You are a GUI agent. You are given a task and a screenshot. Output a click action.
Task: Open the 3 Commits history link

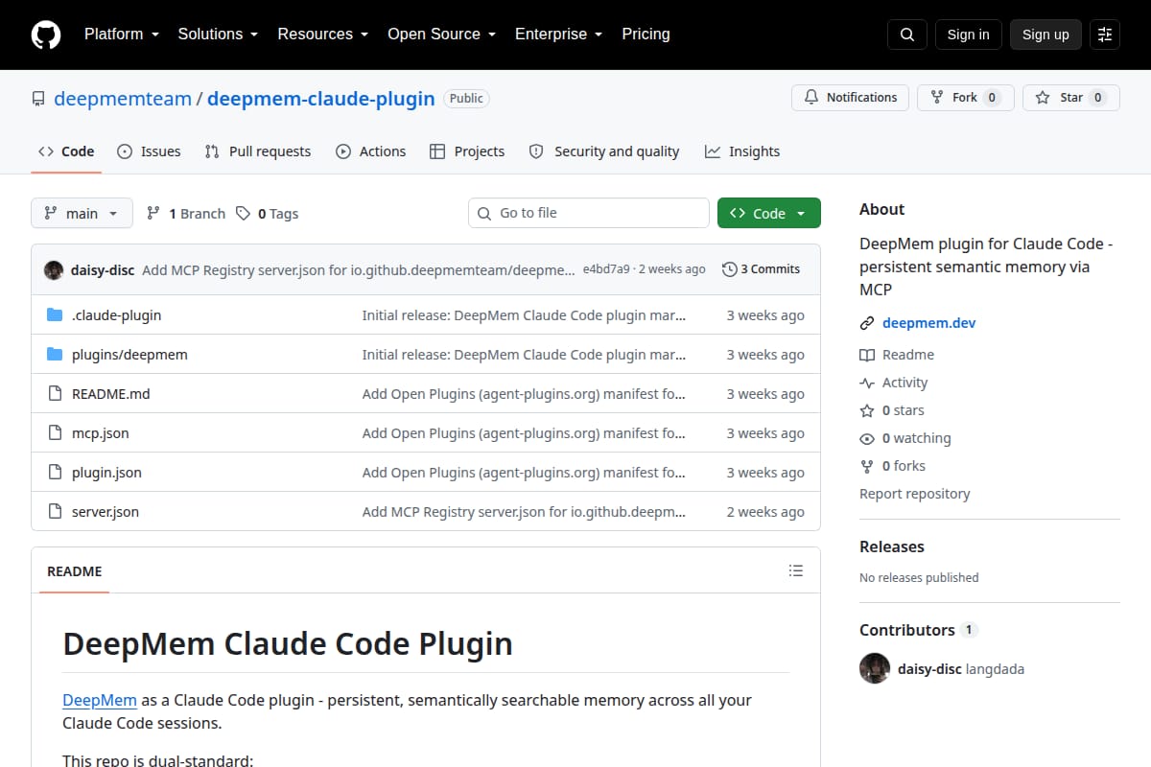point(761,269)
